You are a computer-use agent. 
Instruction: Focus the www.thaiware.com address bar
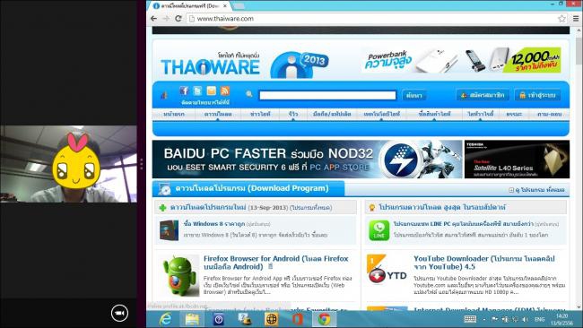(x=377, y=19)
